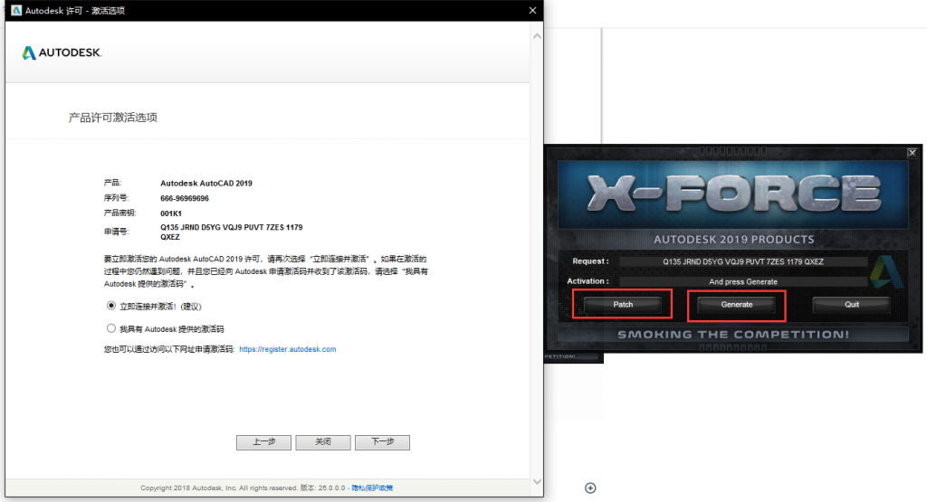927x502 pixels.
Task: Click the AUTODESK logo in the dialog header
Action: (62, 53)
